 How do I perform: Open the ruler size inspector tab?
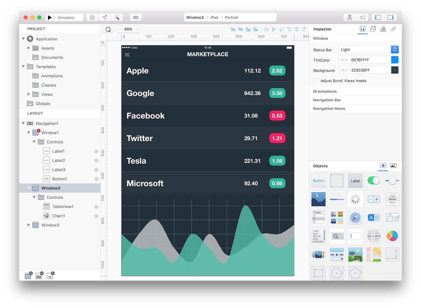(373, 29)
